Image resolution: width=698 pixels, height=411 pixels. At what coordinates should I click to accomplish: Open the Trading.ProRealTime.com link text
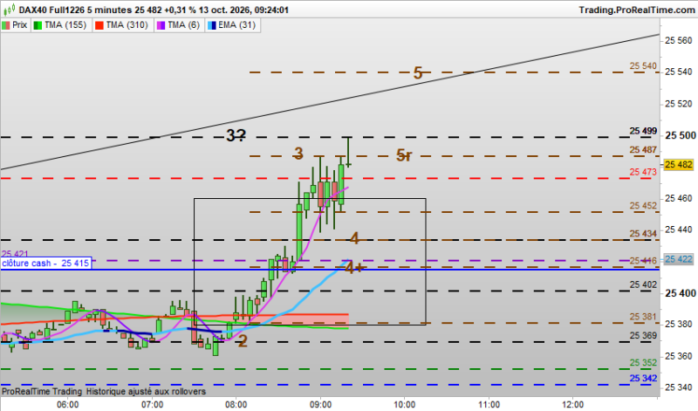637,10
